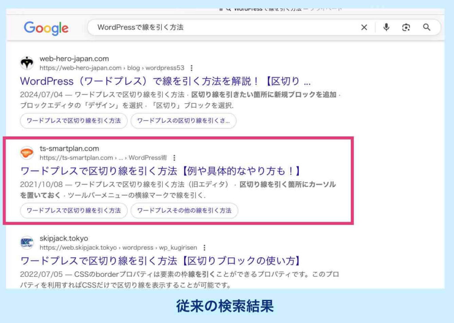
Task: Open the three-dot menu for the web-hero-japan.com result
Action: [x=192, y=68]
